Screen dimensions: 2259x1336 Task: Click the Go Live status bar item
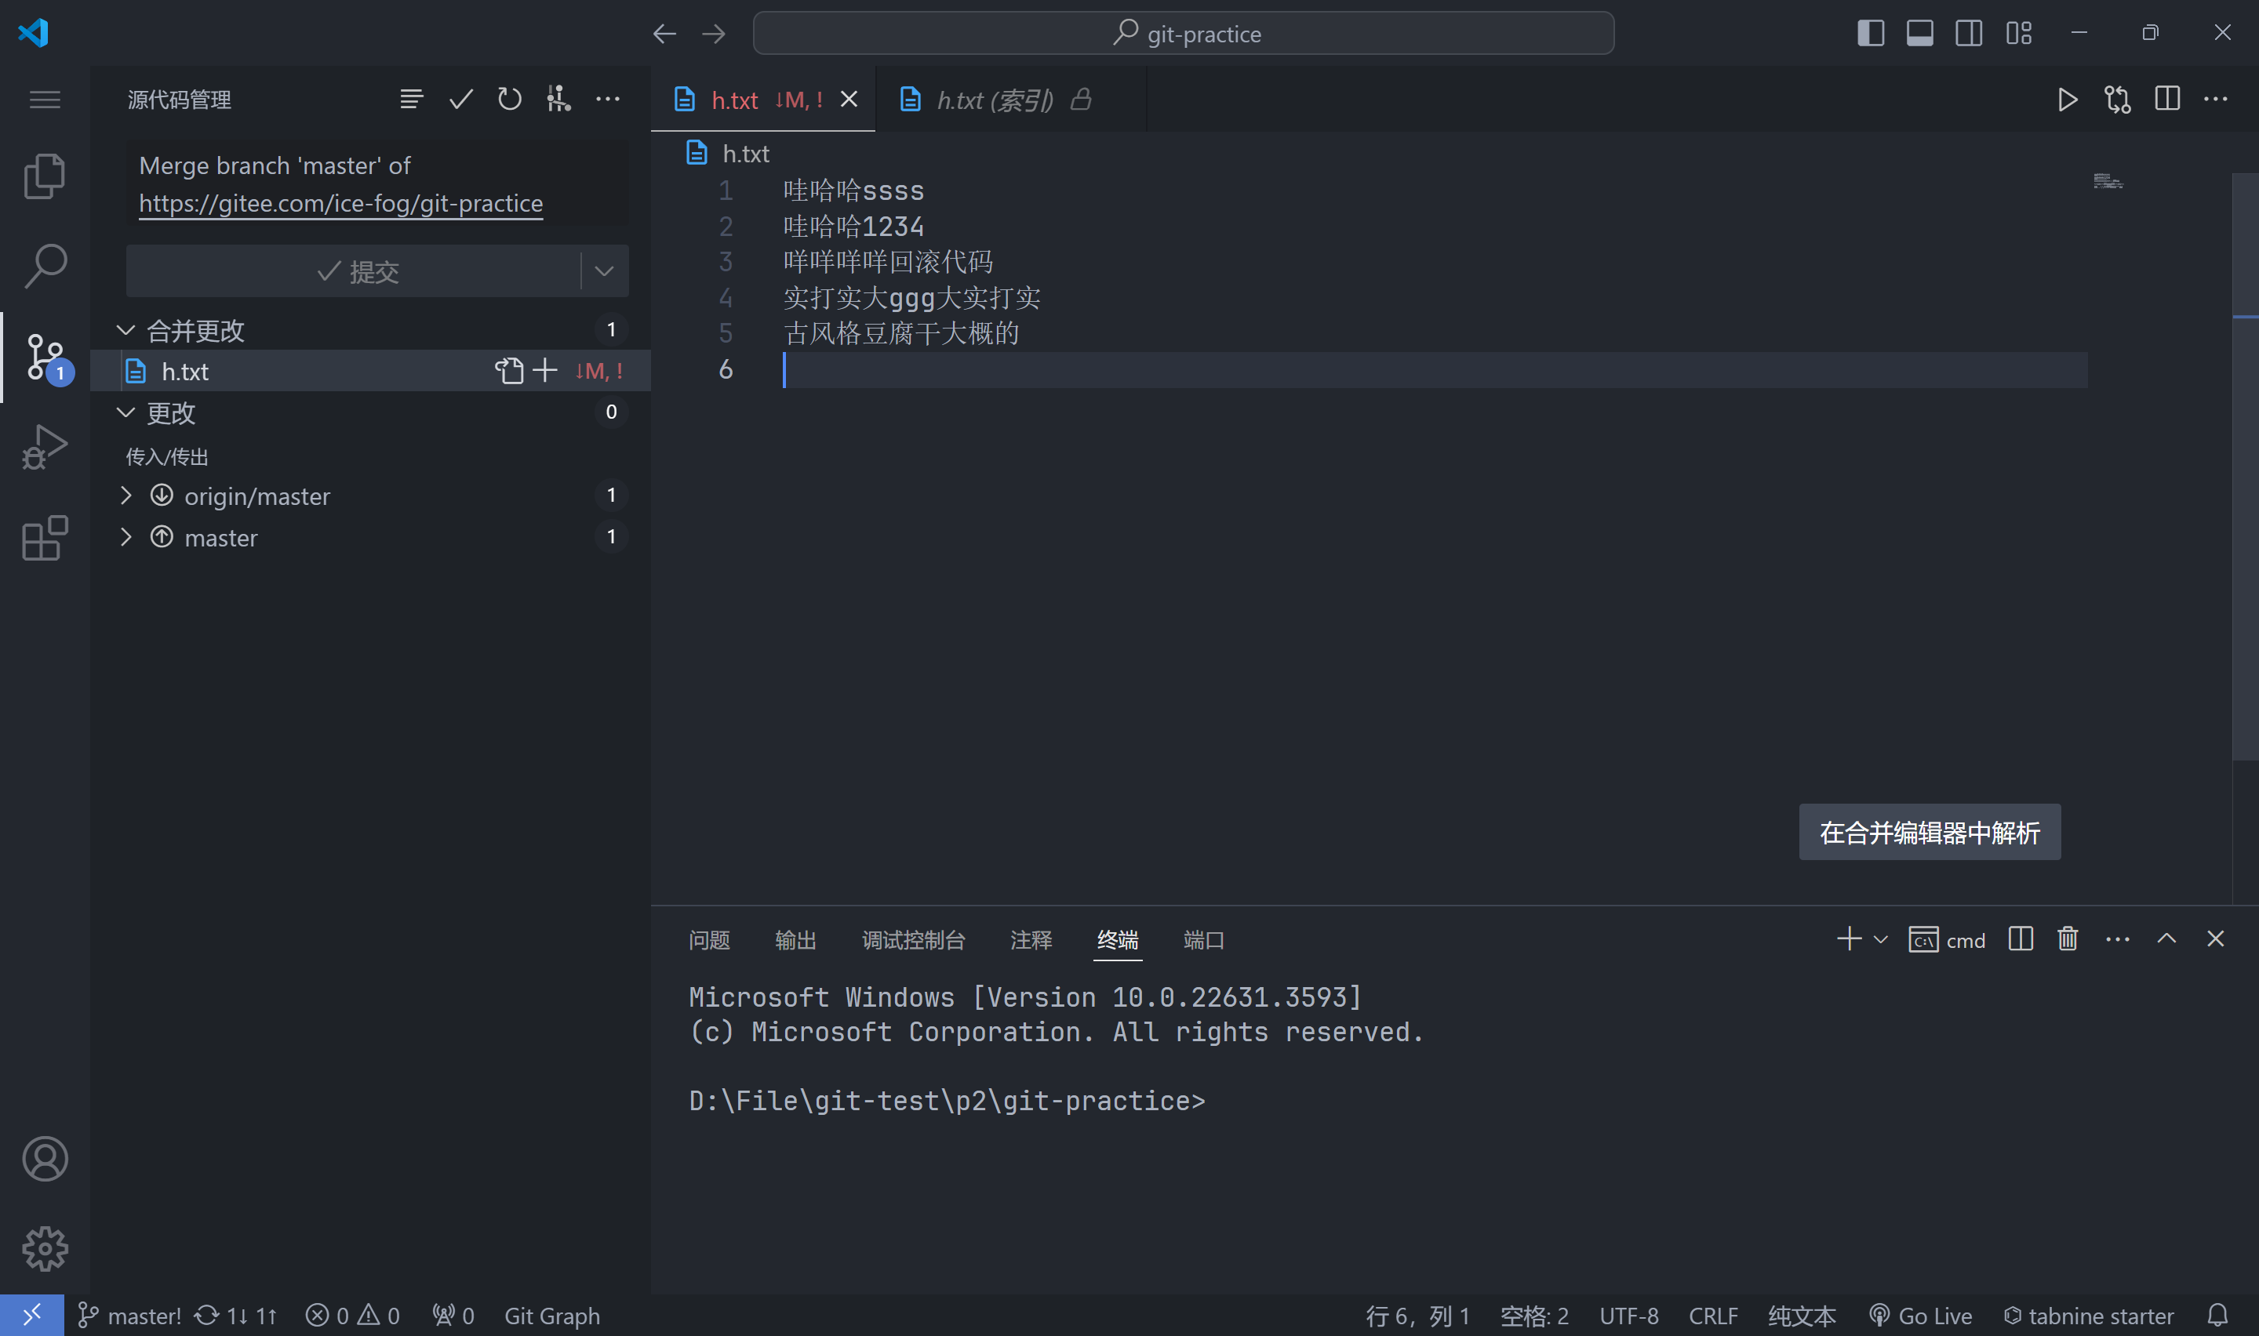(1919, 1316)
